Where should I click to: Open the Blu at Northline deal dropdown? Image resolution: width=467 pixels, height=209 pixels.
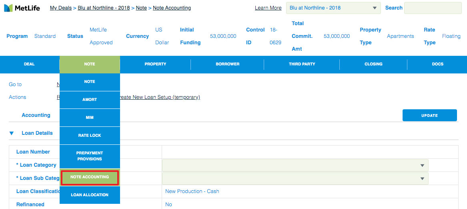coord(333,8)
